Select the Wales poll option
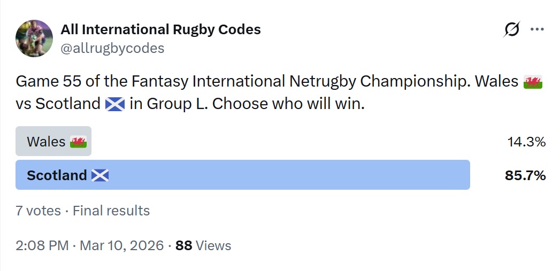 pos(53,141)
